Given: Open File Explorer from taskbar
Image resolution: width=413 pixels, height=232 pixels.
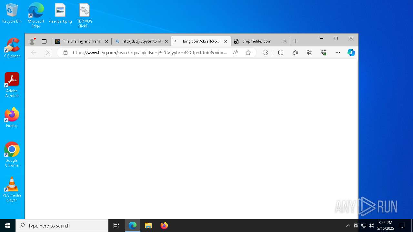Looking at the screenshot, I should pyautogui.click(x=148, y=226).
